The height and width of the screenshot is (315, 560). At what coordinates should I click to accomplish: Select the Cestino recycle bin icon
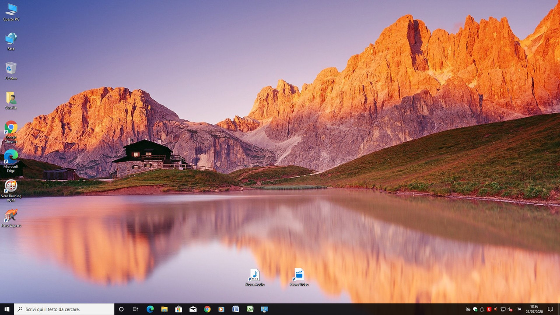click(x=11, y=71)
